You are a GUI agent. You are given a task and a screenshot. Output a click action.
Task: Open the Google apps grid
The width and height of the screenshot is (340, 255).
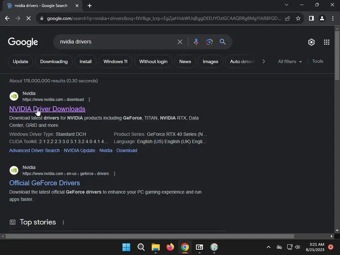click(327, 42)
